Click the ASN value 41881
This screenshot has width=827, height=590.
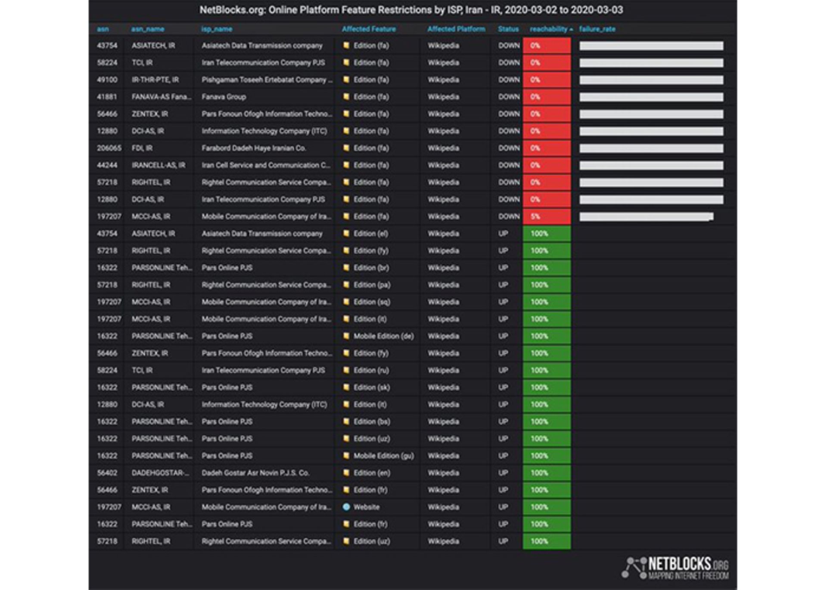click(x=107, y=97)
